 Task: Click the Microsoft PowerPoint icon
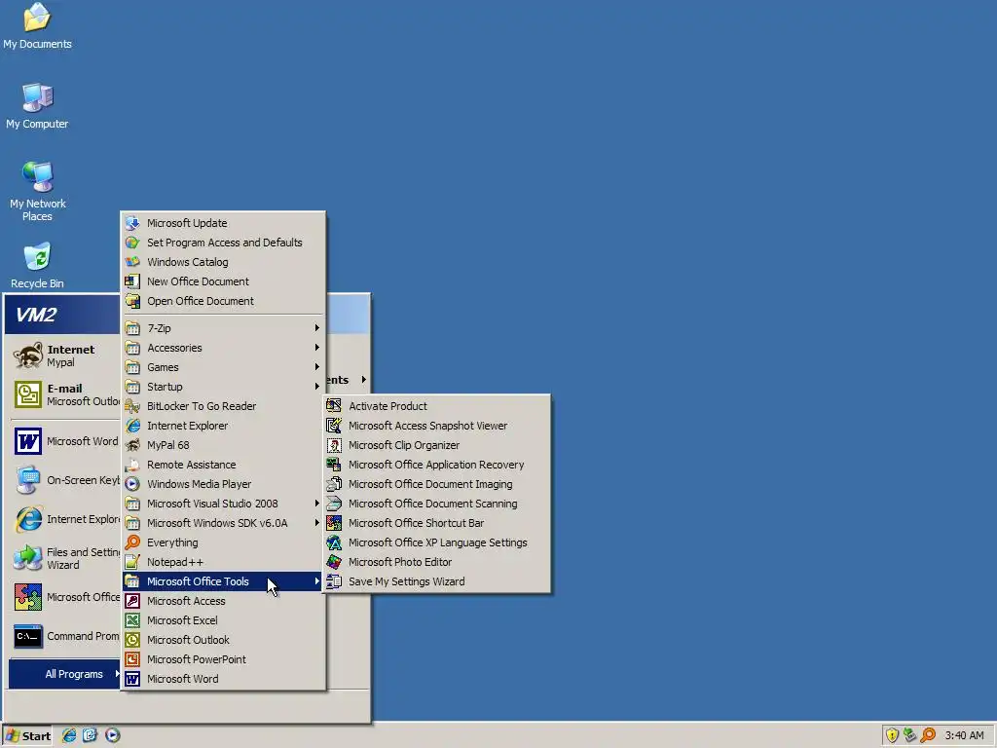point(132,659)
